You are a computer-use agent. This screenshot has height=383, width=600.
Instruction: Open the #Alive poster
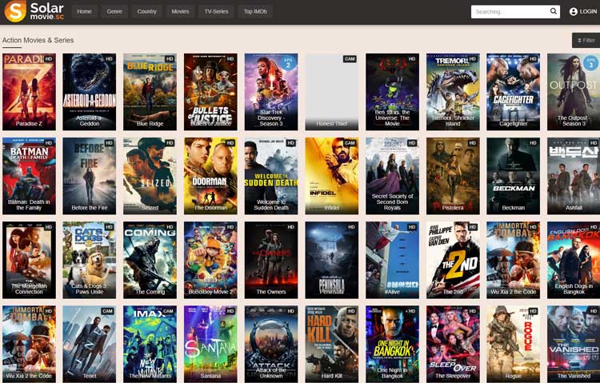point(392,260)
